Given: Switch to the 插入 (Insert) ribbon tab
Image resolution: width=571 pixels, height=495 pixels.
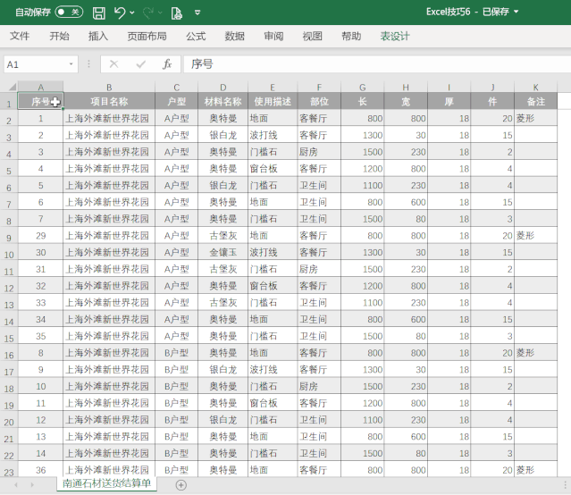Looking at the screenshot, I should 98,37.
